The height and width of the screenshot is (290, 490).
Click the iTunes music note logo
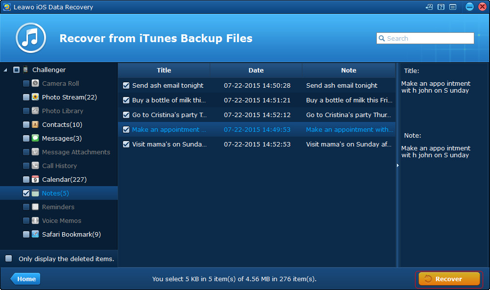[31, 38]
